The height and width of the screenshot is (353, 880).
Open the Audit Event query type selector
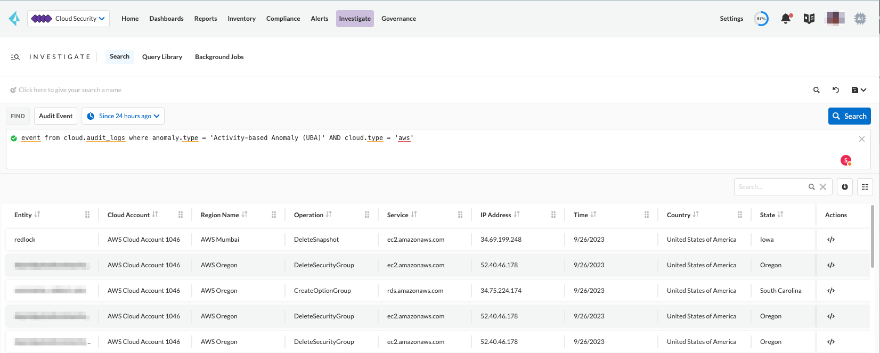[x=56, y=116]
